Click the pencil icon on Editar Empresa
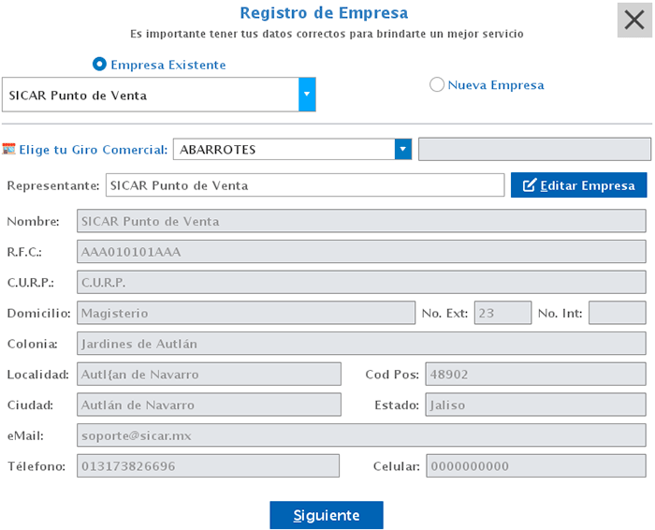Screen dimensions: 655x530 click(529, 184)
